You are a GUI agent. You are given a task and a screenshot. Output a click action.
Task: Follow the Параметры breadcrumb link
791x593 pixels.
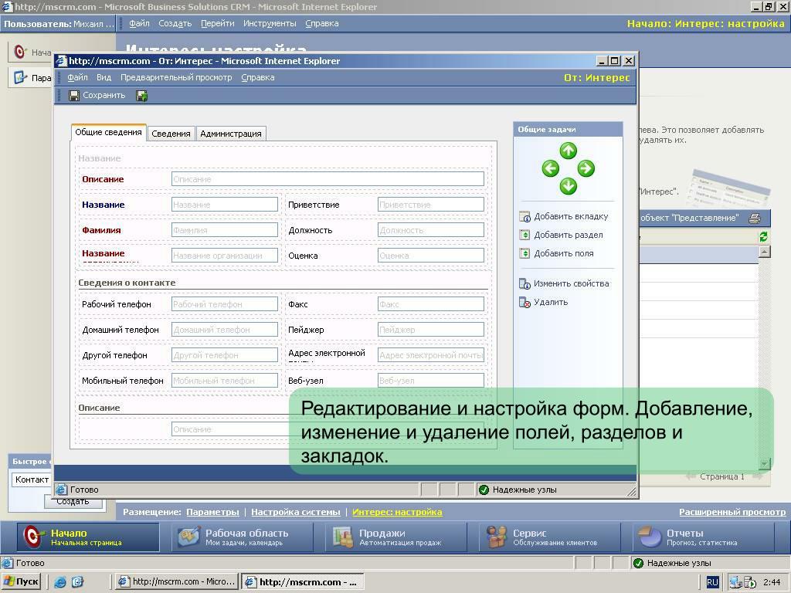(x=212, y=512)
